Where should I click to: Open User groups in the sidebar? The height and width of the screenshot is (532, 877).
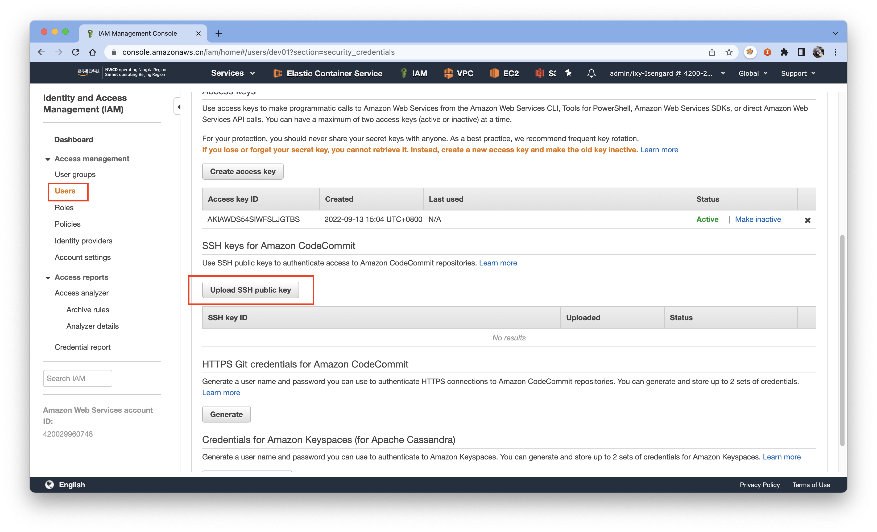[75, 174]
